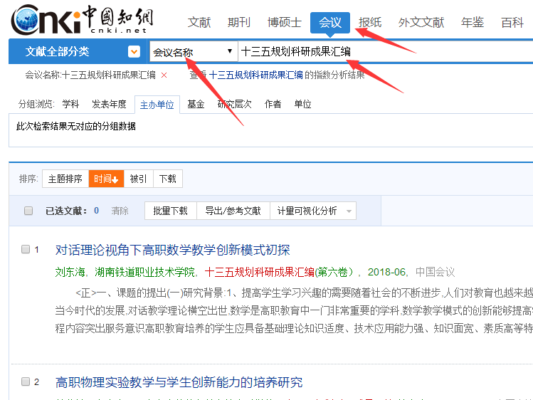Click the 导出/参考文献 button
This screenshot has width=533, height=400.
point(233,211)
